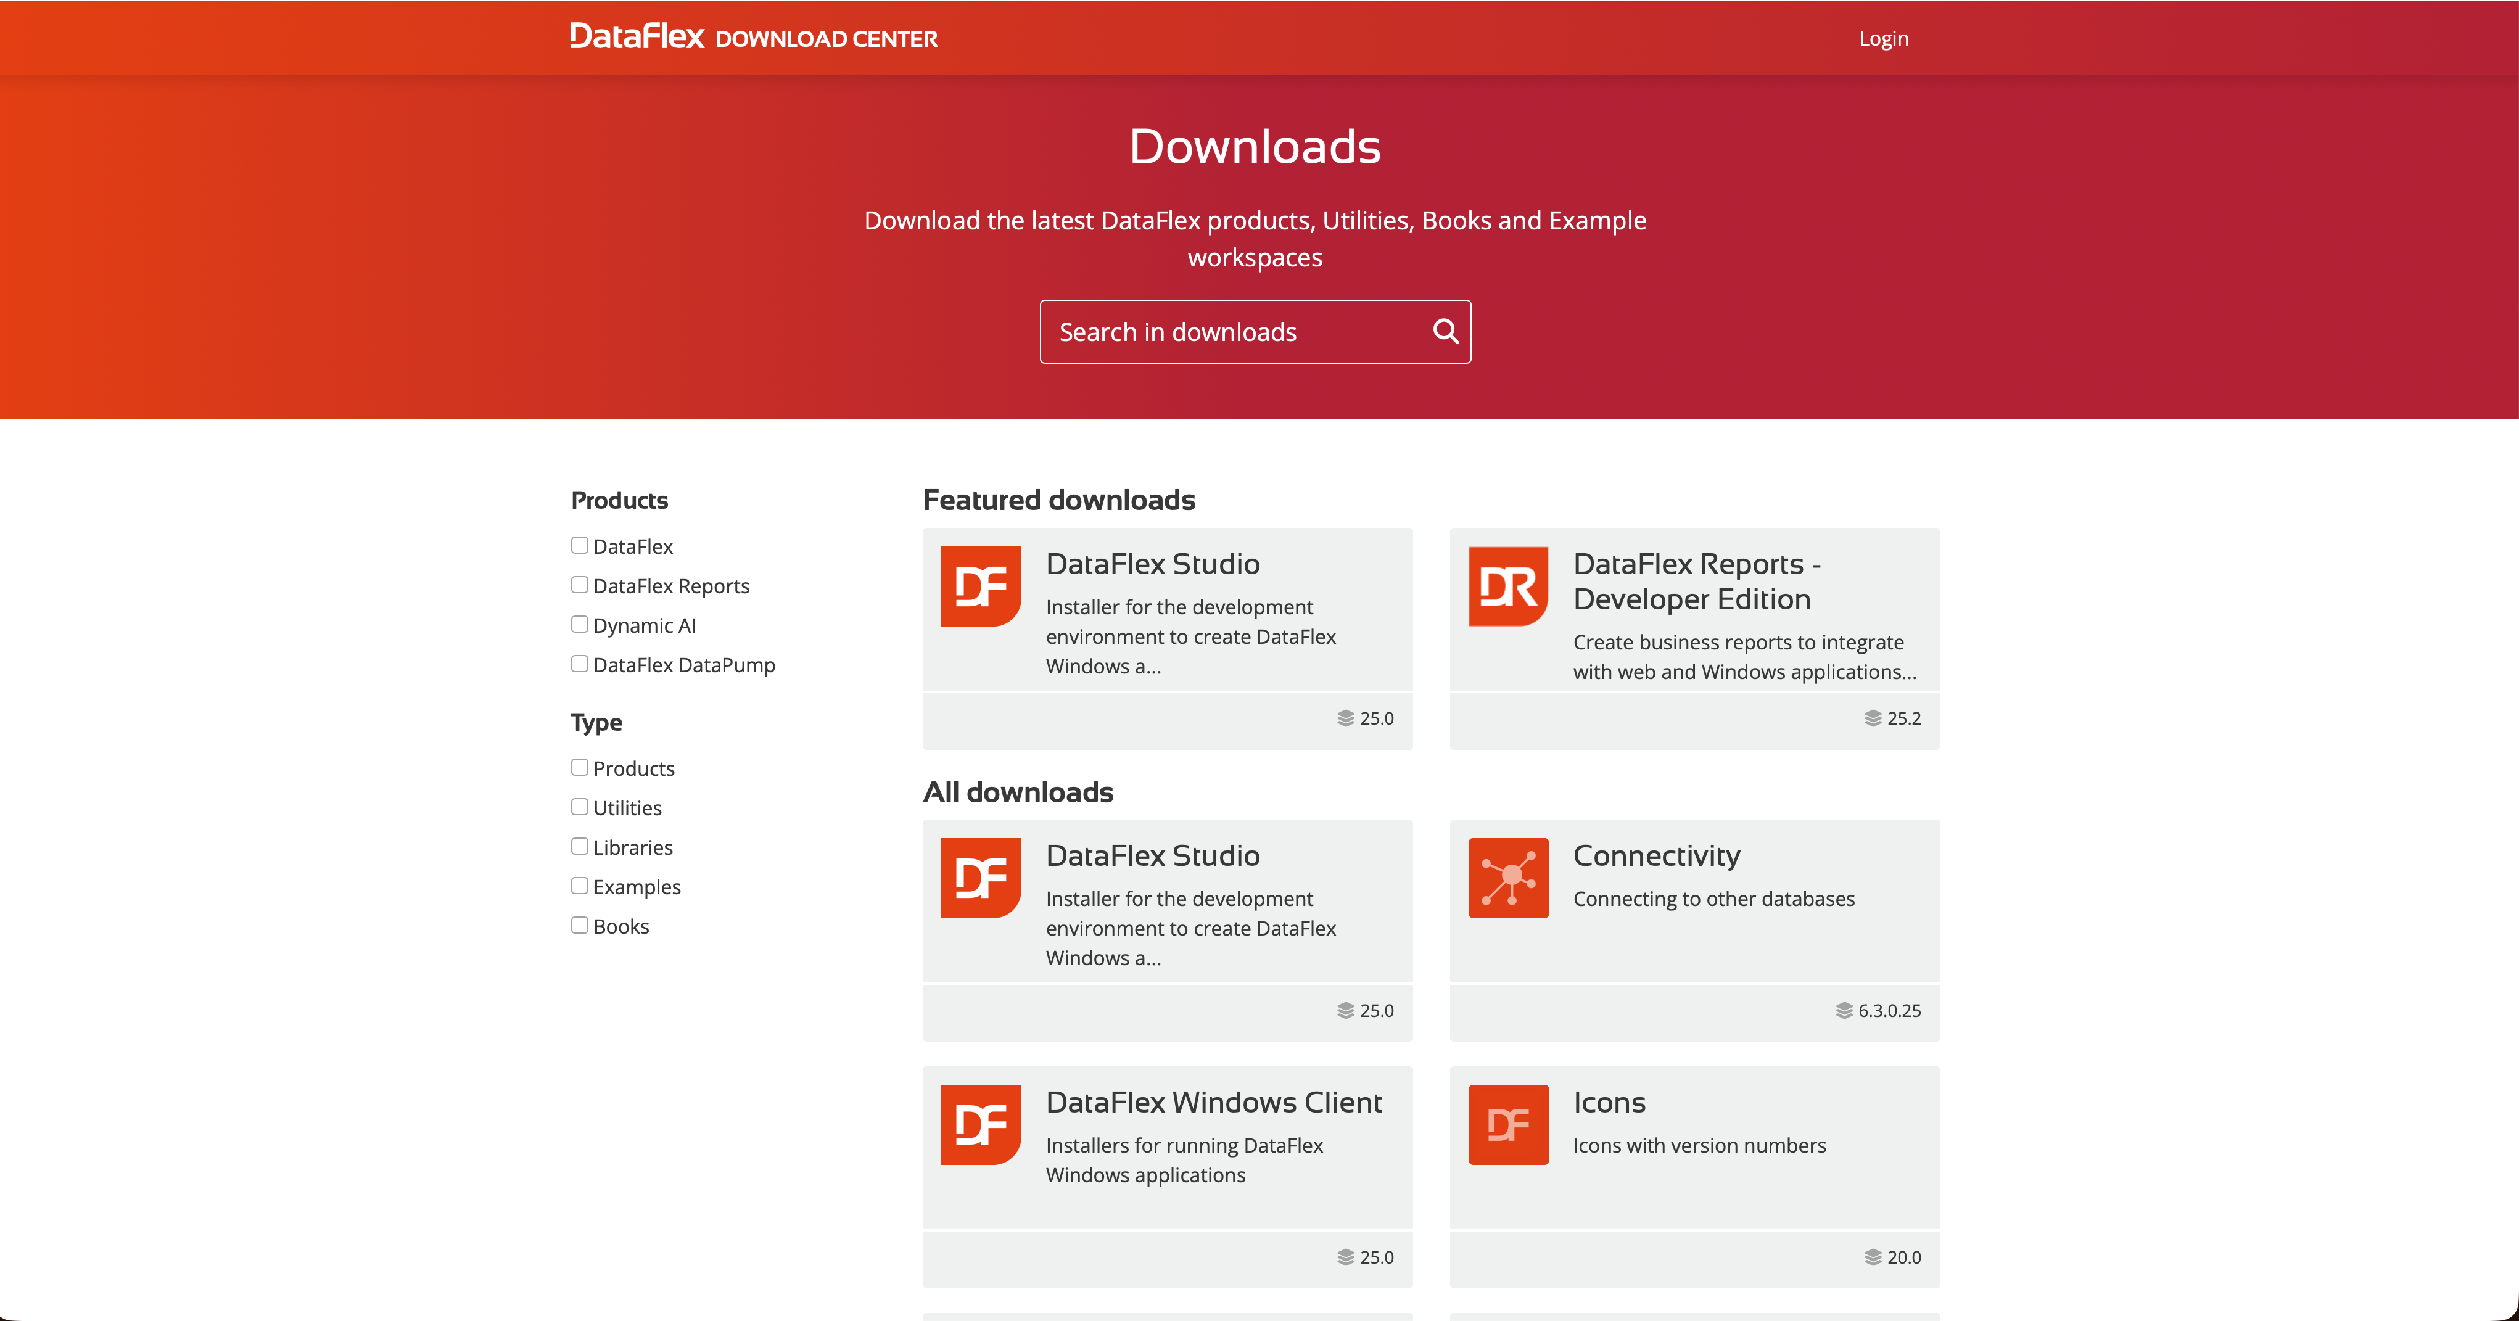Focus the Search in downloads field
This screenshot has width=2519, height=1321.
1255,331
